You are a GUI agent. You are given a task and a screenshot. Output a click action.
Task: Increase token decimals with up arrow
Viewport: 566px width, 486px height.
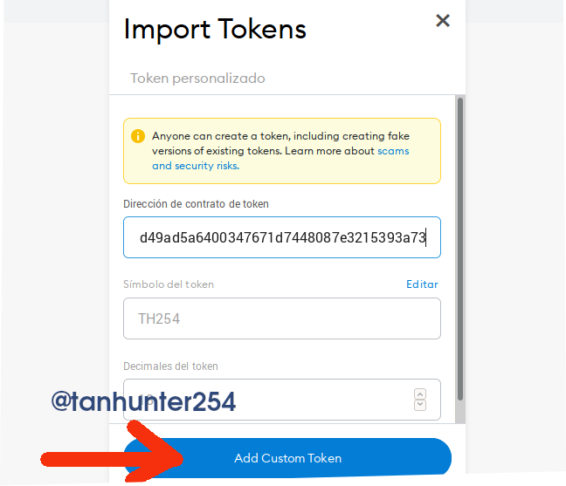pyautogui.click(x=420, y=394)
